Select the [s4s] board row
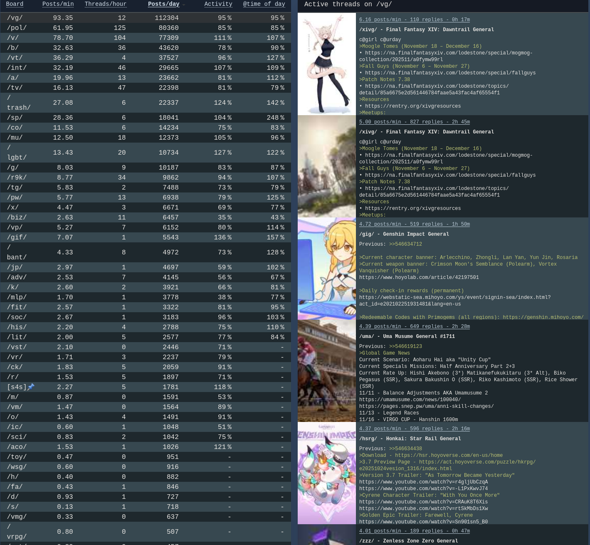The width and height of the screenshot is (590, 545). point(146,387)
